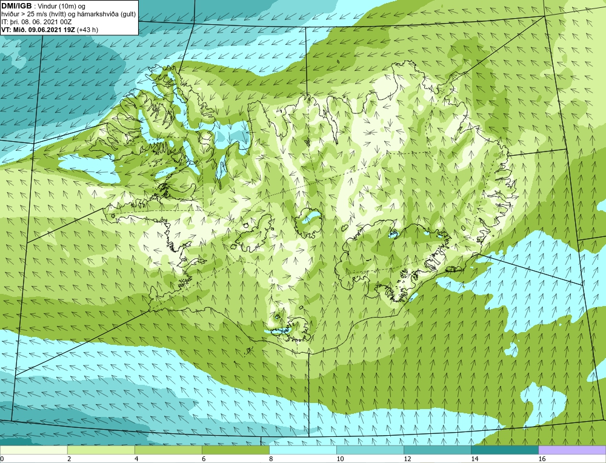This screenshot has width=606, height=463.
Task: Click the 14–16 m/s deep teal legend swatch
Action: click(x=504, y=450)
